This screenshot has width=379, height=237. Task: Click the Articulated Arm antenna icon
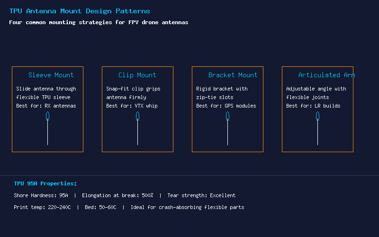click(317, 128)
